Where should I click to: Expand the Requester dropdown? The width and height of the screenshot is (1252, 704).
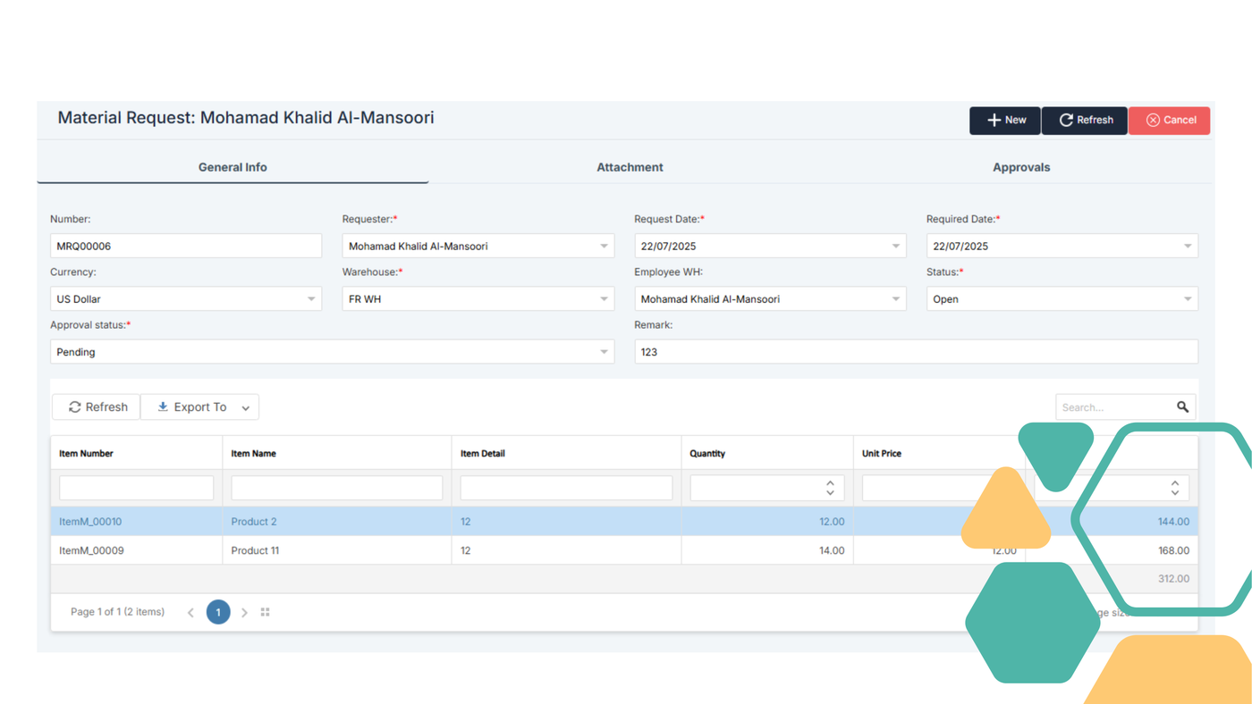(604, 247)
